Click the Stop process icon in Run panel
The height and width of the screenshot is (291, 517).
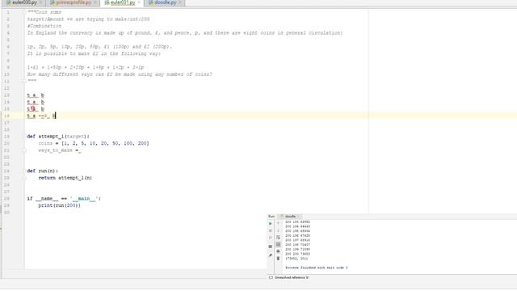pos(271,230)
